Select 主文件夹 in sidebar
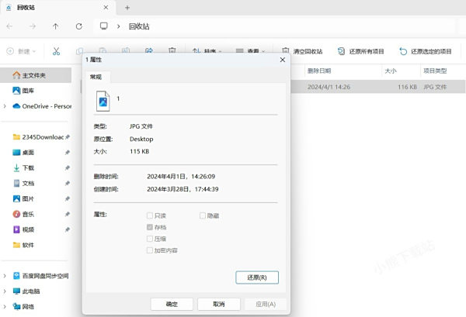 pyautogui.click(x=36, y=75)
